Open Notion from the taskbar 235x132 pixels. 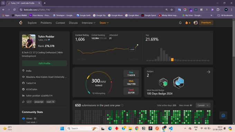tap(143, 129)
